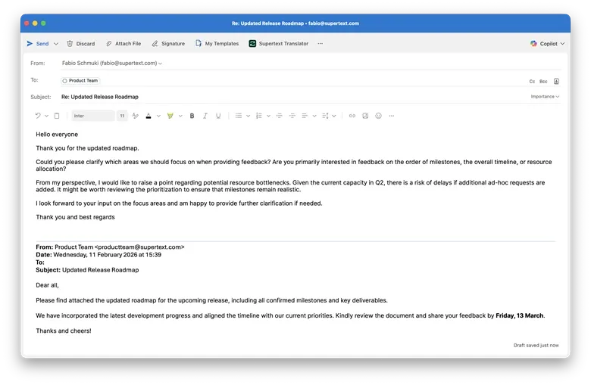Open the alignment options arrow
This screenshot has width=591, height=385.
point(314,116)
